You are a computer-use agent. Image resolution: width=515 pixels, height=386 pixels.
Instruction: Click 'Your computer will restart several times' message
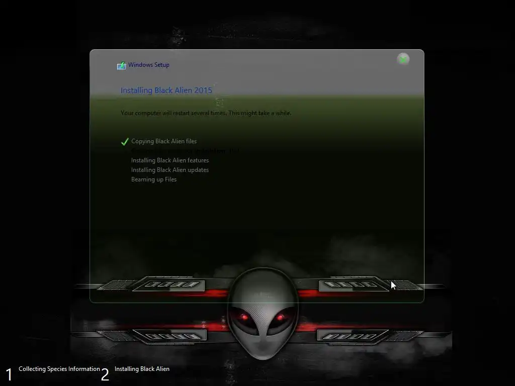(206, 113)
